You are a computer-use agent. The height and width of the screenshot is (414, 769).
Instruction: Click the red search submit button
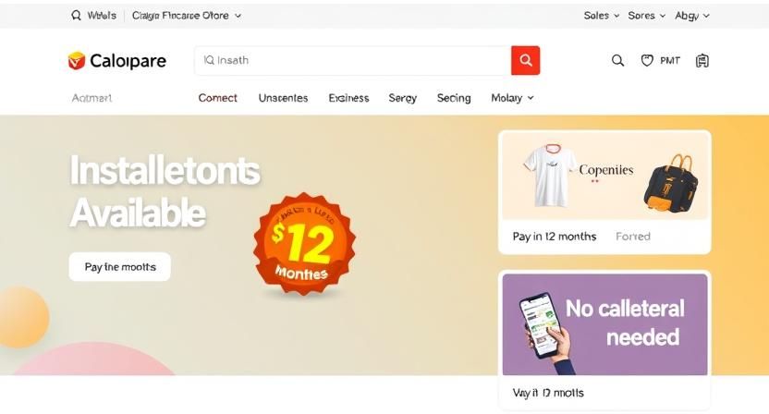[x=525, y=60]
